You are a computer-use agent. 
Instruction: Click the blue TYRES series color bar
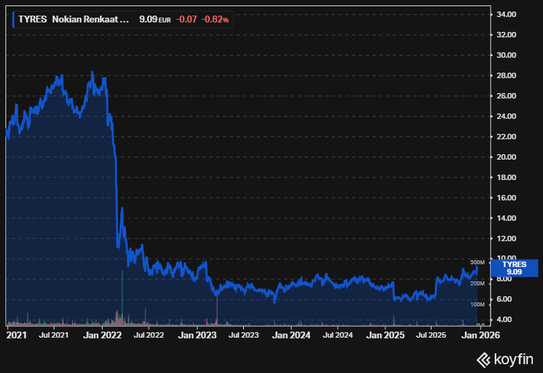(x=13, y=19)
